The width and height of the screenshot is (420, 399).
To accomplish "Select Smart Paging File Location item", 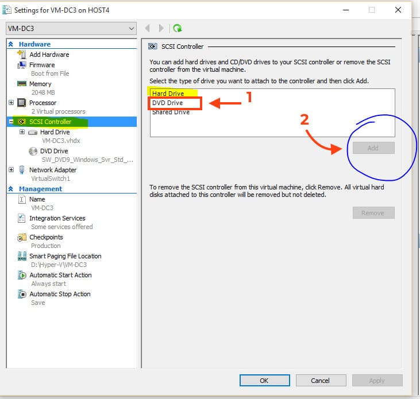I will (65, 256).
